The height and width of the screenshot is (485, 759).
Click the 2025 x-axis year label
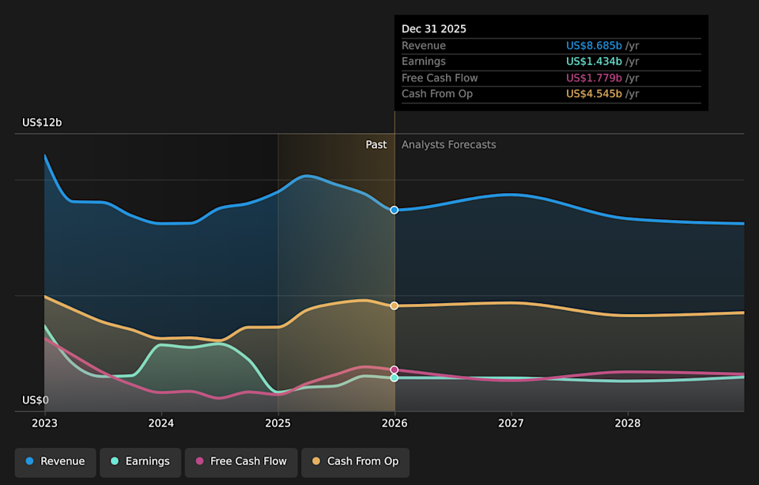pos(278,423)
